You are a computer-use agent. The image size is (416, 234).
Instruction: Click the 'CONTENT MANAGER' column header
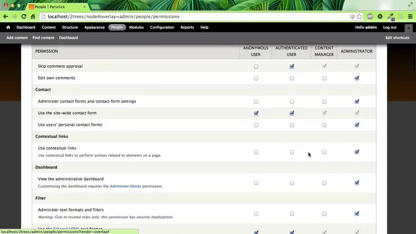[324, 51]
